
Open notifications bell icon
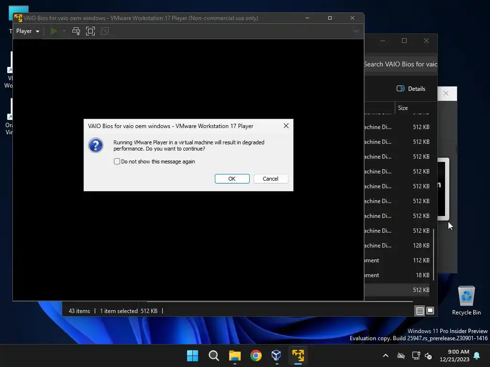point(477,356)
